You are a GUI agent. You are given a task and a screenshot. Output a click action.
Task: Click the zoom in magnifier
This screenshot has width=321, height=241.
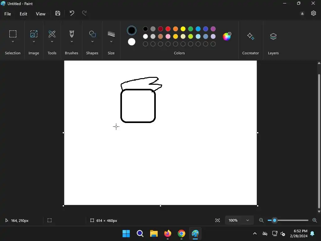pyautogui.click(x=315, y=220)
